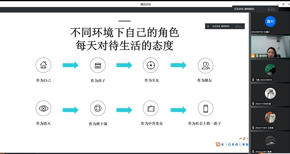Click the 不同环境下自己的角色 slide title
Image resolution: width=290 pixels, height=154 pixels.
[124, 32]
